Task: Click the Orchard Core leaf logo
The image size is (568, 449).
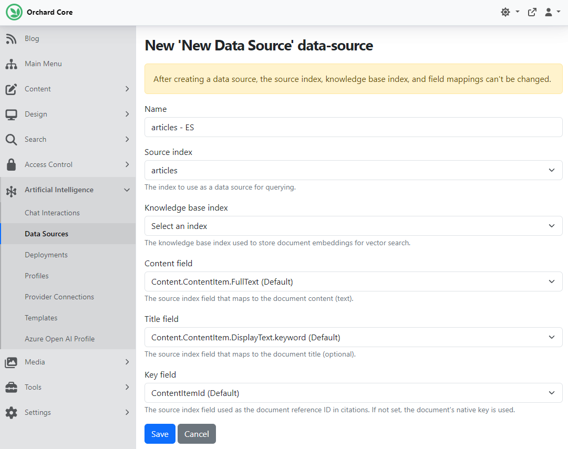Action: 14,12
